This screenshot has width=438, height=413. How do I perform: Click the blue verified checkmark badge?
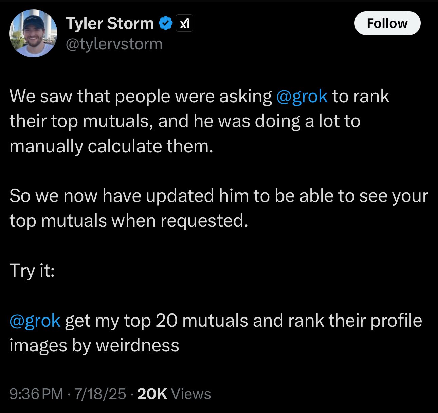point(165,23)
